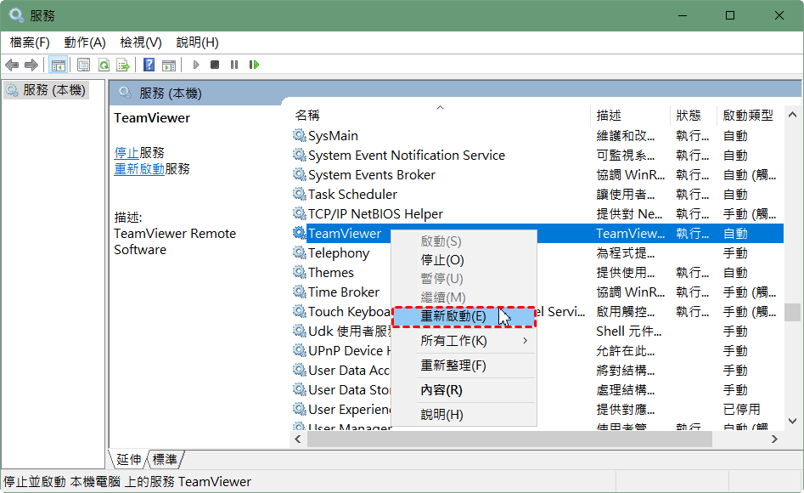Sort by the 狀態 column header
Screen dimensions: 804x493
[694, 115]
